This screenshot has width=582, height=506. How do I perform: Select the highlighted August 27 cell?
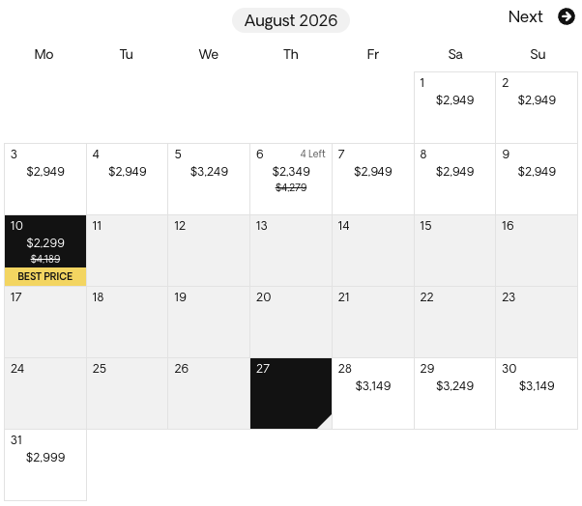(291, 393)
